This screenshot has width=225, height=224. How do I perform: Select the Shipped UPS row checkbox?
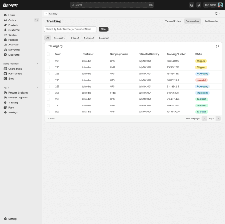(48, 61)
